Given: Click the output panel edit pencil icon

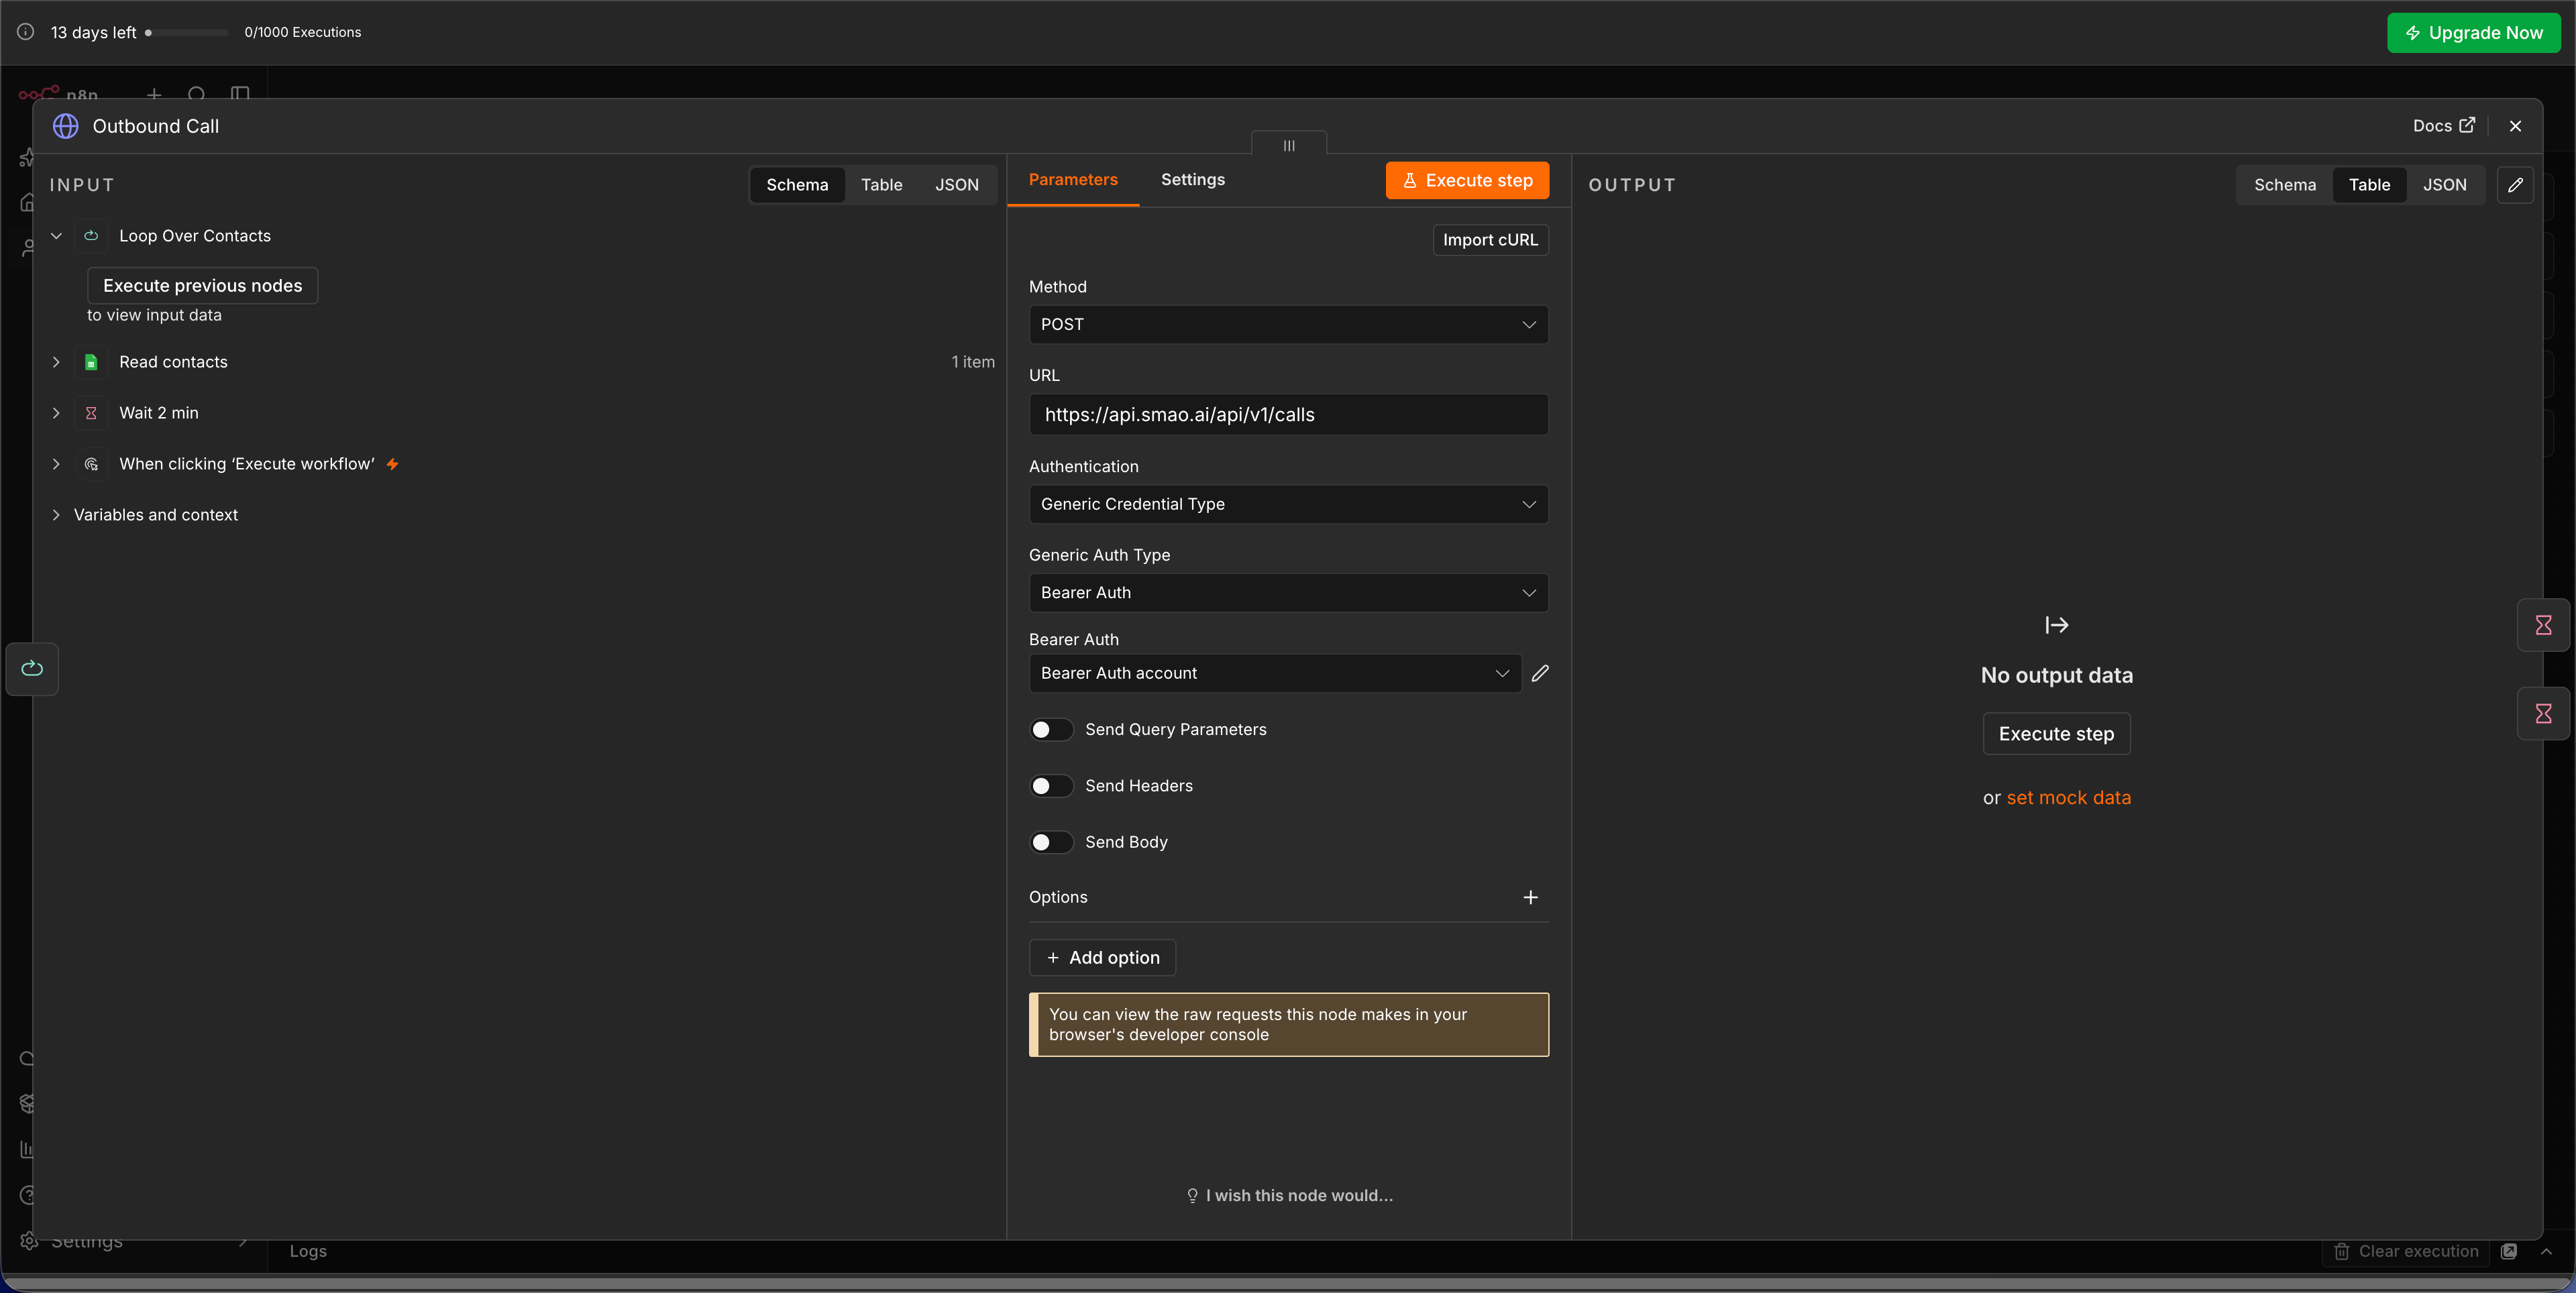Looking at the screenshot, I should coord(2515,185).
